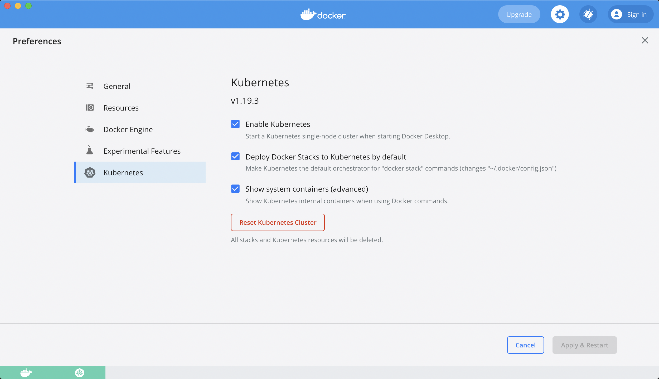Click the Resources disk icon in sidebar
The image size is (659, 379).
(90, 108)
